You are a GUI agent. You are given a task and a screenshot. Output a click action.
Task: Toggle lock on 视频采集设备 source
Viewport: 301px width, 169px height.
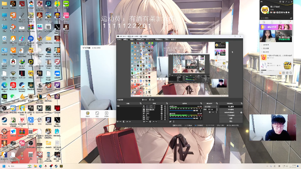(165, 110)
